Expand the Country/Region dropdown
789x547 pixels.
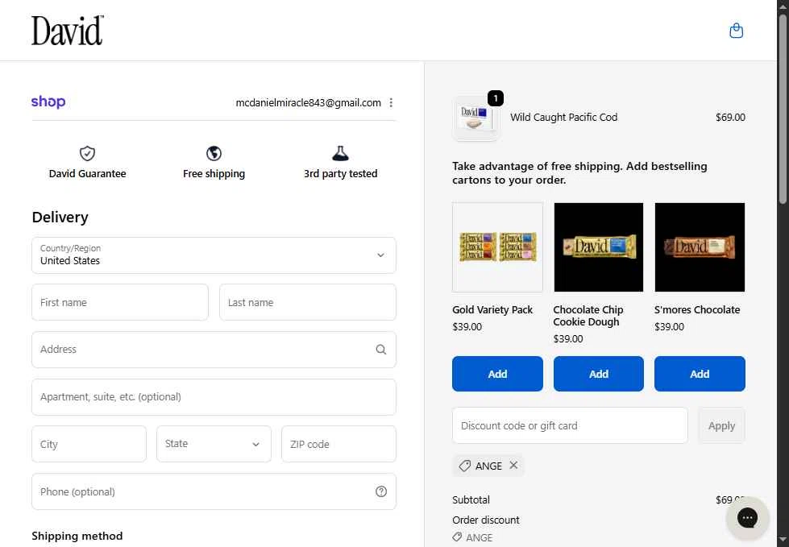click(214, 255)
